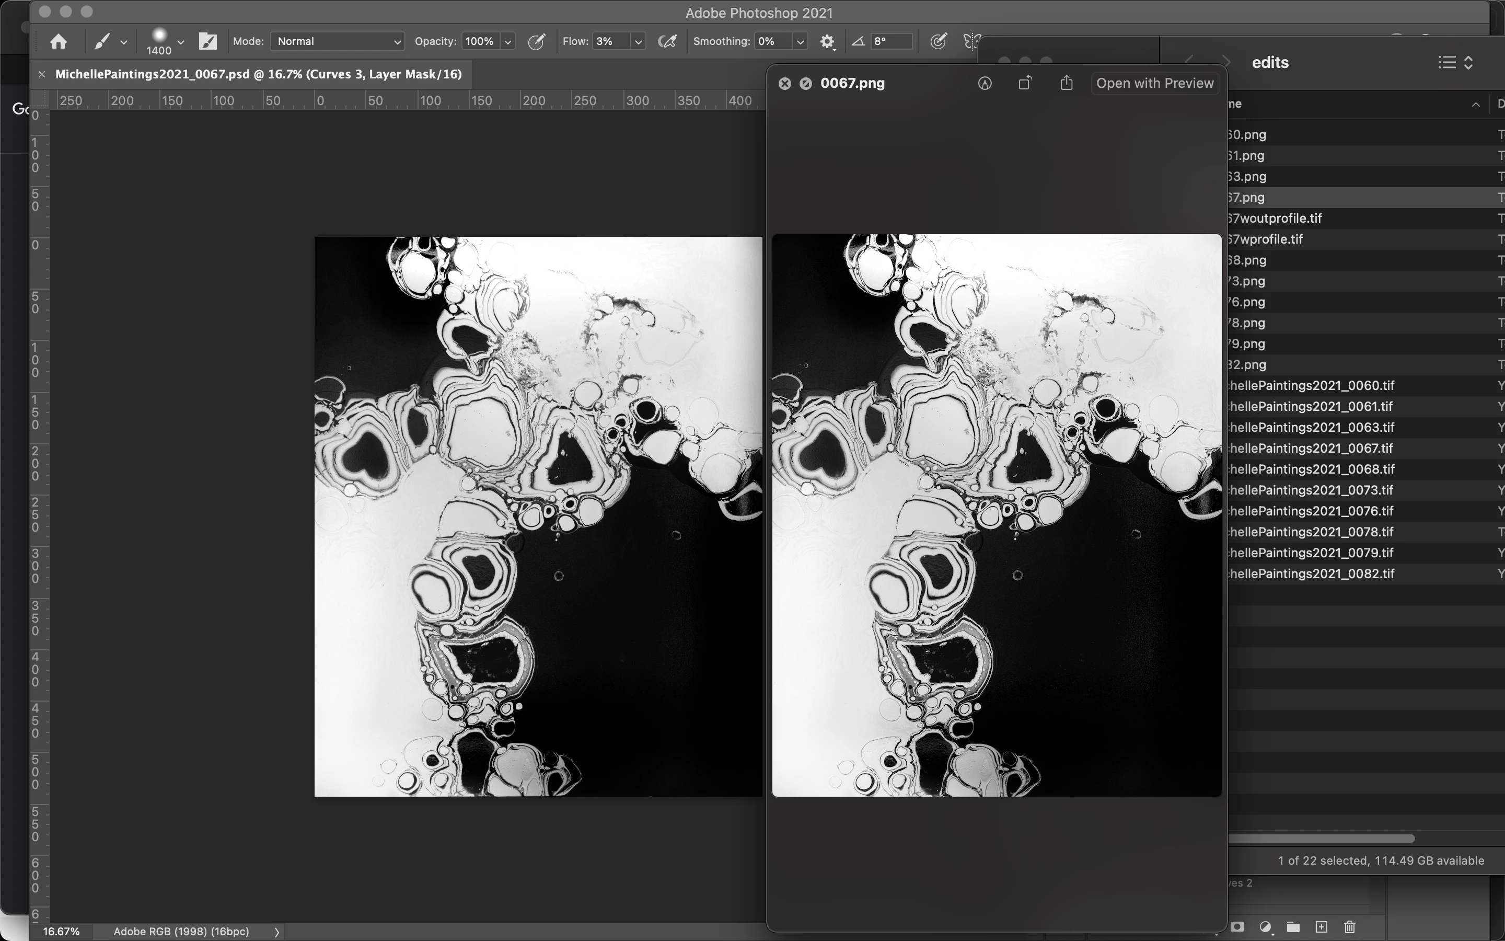Screen dimensions: 1505x941
Task: Click the Open with Preview button
Action: [x=1154, y=84]
